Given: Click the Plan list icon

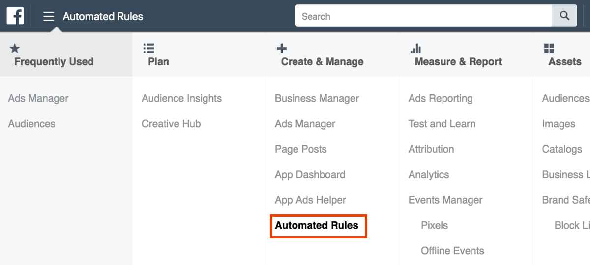Looking at the screenshot, I should pos(148,48).
